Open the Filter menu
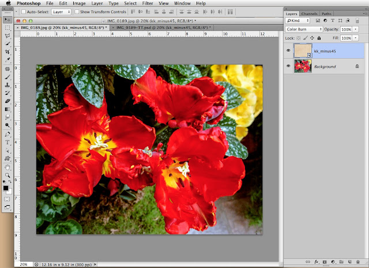This screenshot has width=369, height=268. coord(148,3)
